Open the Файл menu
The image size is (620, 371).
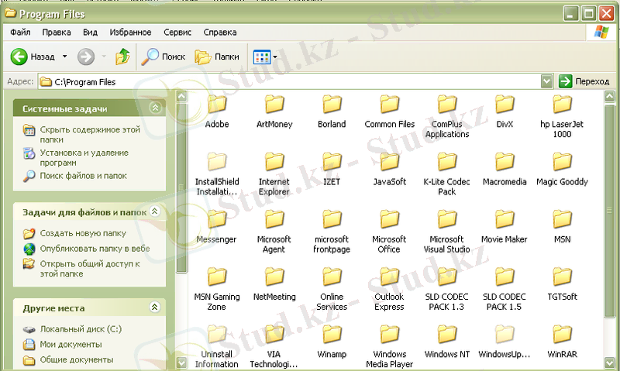coord(21,33)
